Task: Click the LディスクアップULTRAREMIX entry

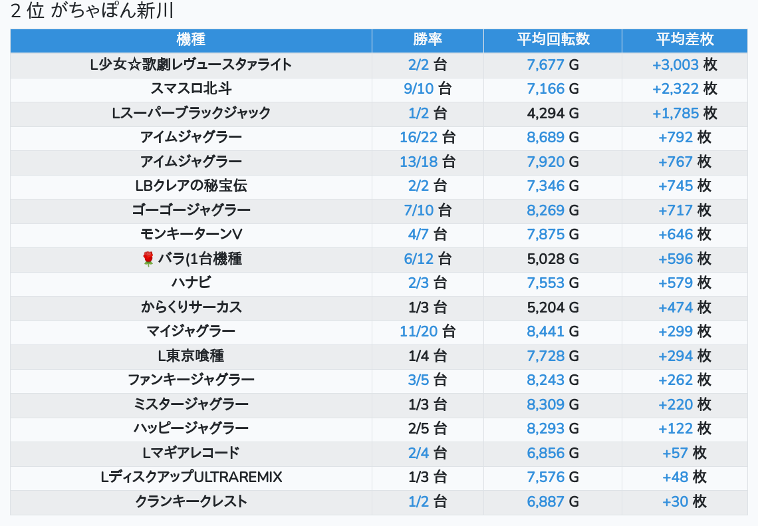Action: [191, 477]
